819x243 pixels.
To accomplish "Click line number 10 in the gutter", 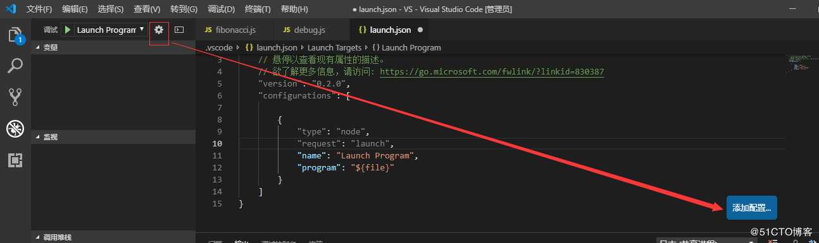I will click(x=218, y=144).
